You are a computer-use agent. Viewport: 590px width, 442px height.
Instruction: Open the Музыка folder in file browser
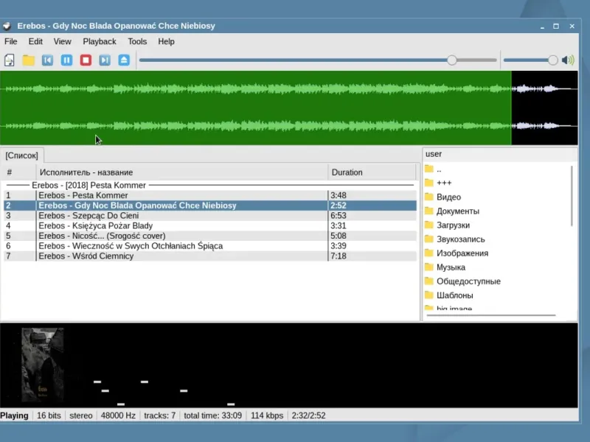(451, 267)
